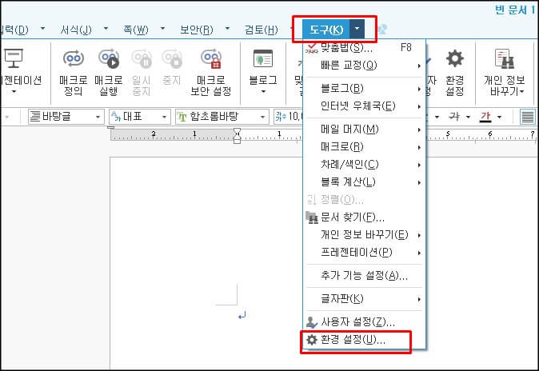The image size is (539, 371).
Task: Open the 도구(K) menu tab
Action: pos(326,30)
